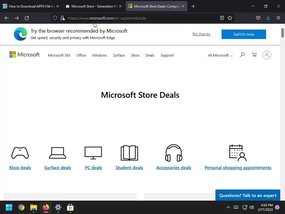Viewport: 285px width, 214px height.
Task: Open File Explorer from the taskbar
Action: [x=34, y=207]
